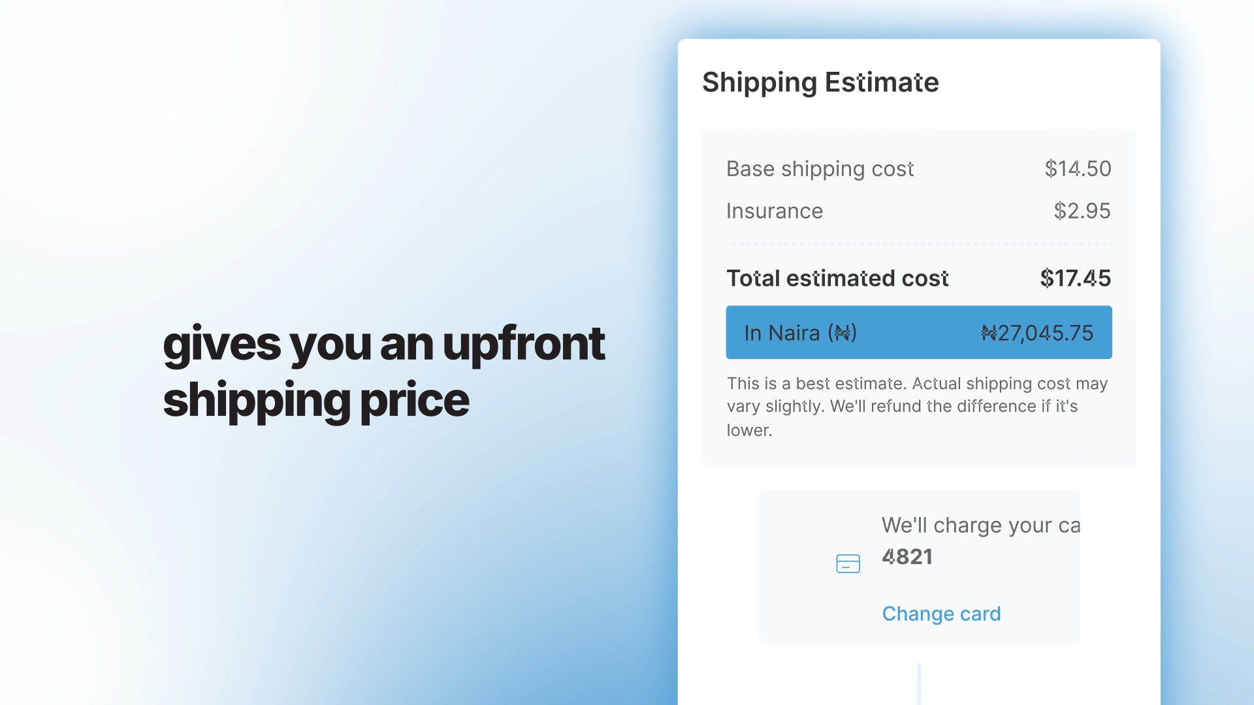
Task: Click the Base shipping cost label
Action: point(820,169)
